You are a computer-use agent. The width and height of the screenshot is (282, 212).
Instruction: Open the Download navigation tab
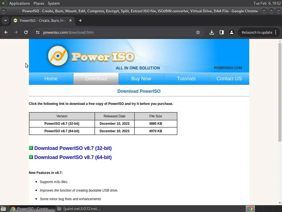[x=96, y=79]
